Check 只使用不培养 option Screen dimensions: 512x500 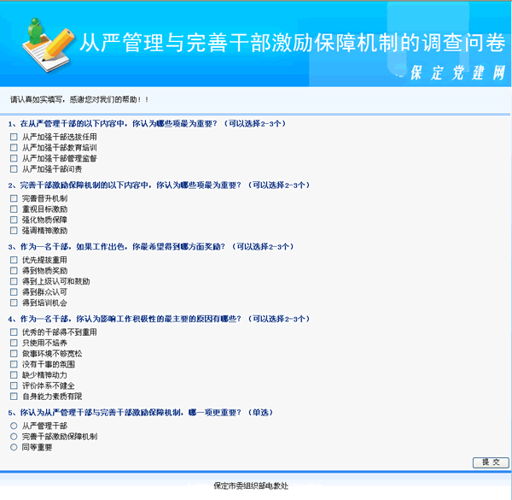click(14, 343)
